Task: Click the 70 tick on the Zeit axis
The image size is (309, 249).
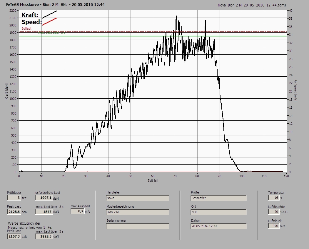Action: pos(175,176)
